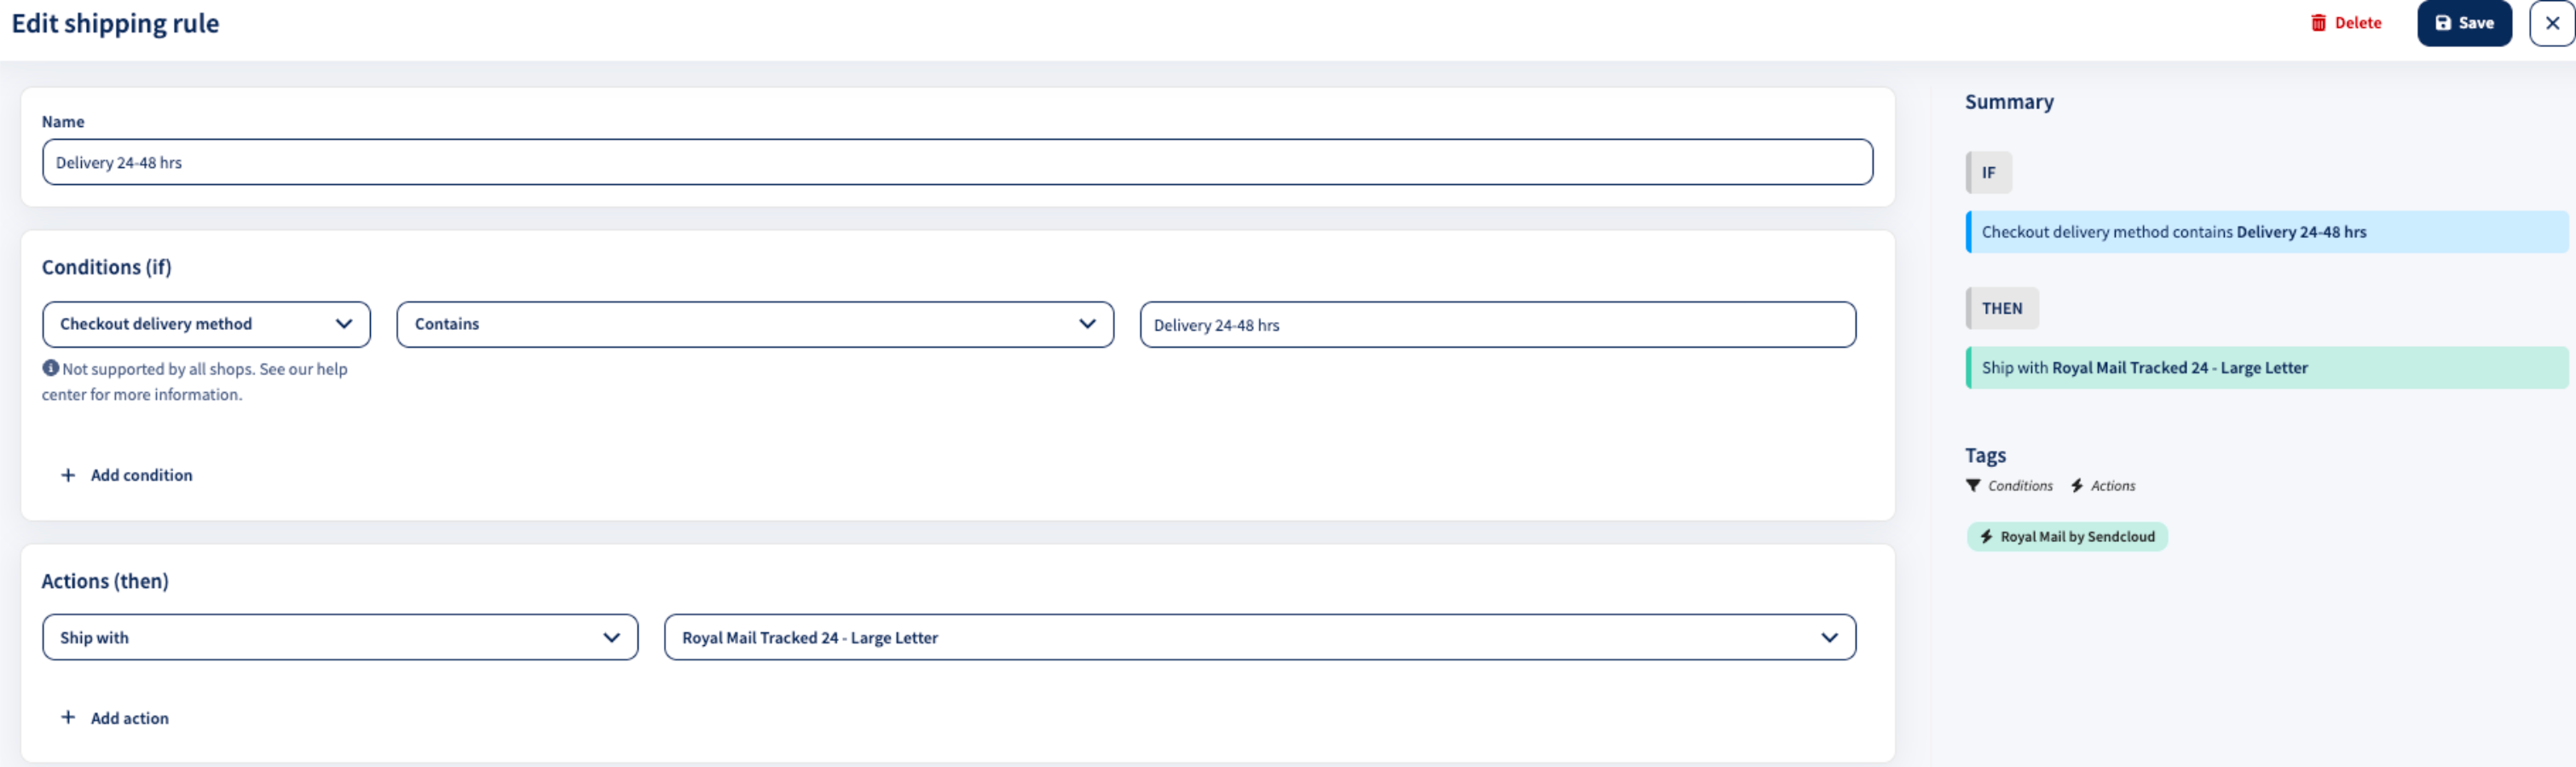Open the Contains operator dropdown

[755, 324]
